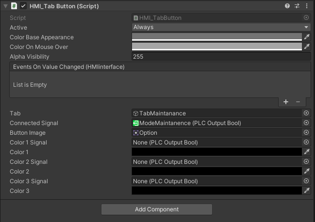Add event with the plus button
Image resolution: width=315 pixels, height=222 pixels.
286,102
